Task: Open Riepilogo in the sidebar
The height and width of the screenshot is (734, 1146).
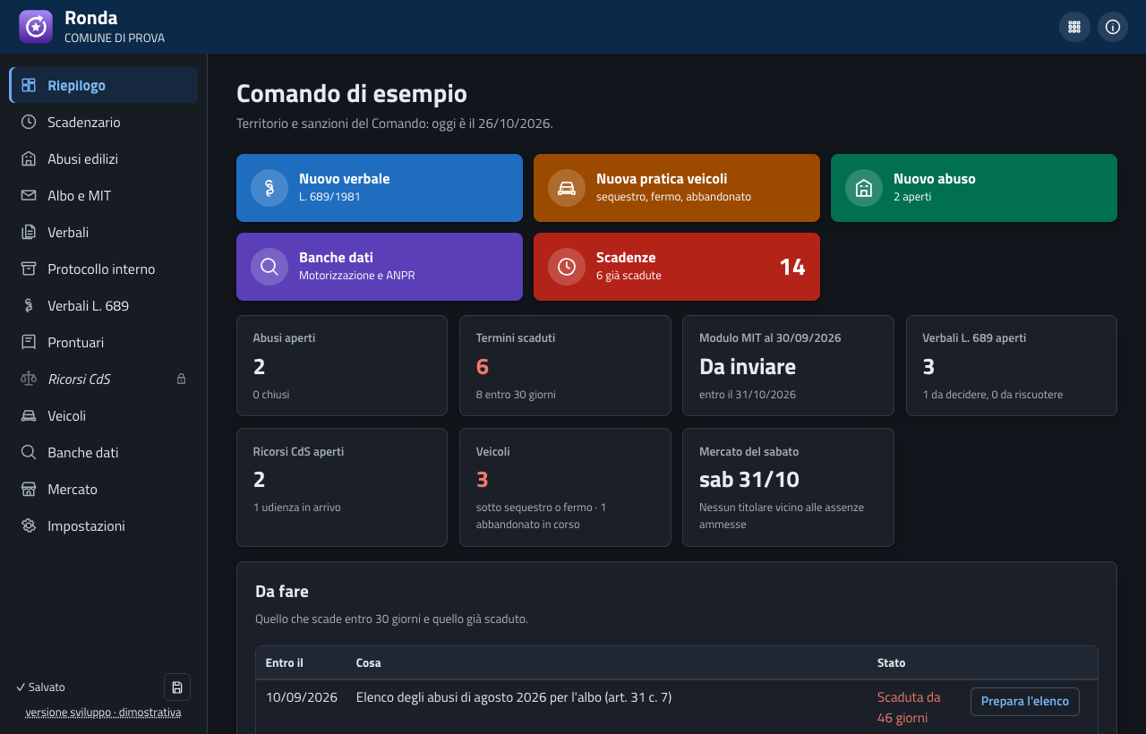Action: [x=104, y=85]
